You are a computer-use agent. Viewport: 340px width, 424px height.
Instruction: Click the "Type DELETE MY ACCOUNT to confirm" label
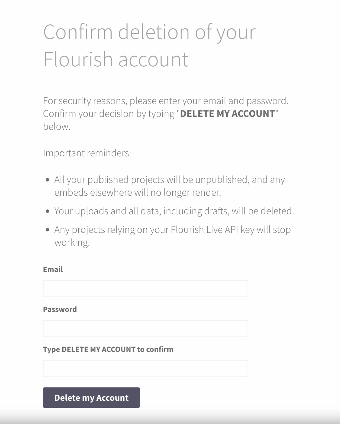pyautogui.click(x=108, y=349)
